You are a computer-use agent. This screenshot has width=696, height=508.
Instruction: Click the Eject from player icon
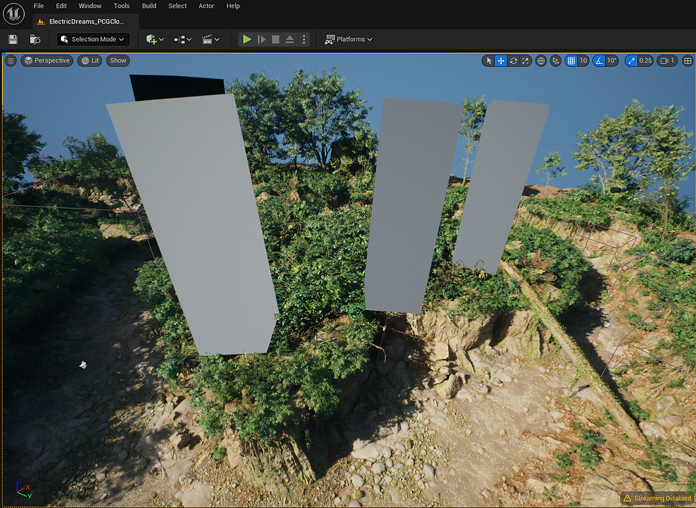tap(290, 40)
